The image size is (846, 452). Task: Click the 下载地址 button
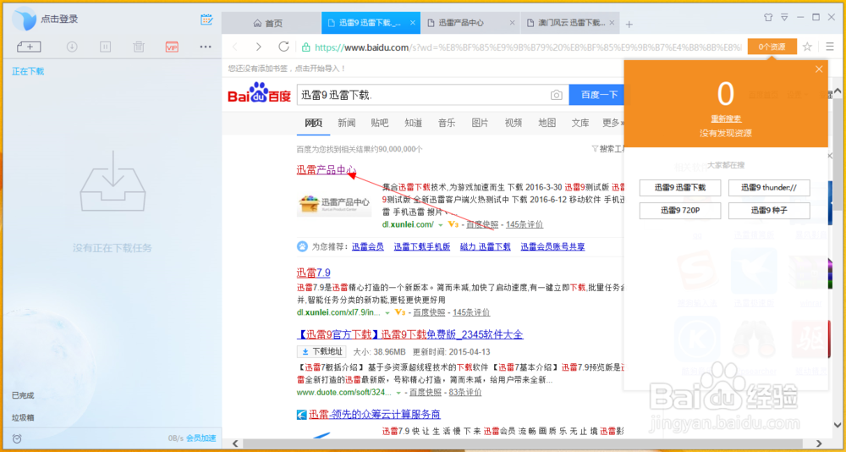tap(322, 351)
